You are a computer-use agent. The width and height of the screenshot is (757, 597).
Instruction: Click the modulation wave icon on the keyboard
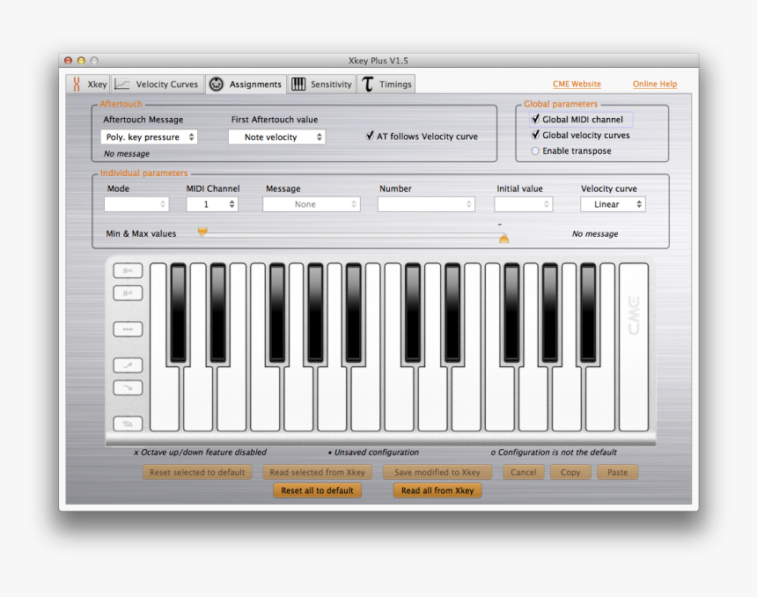coord(128,328)
